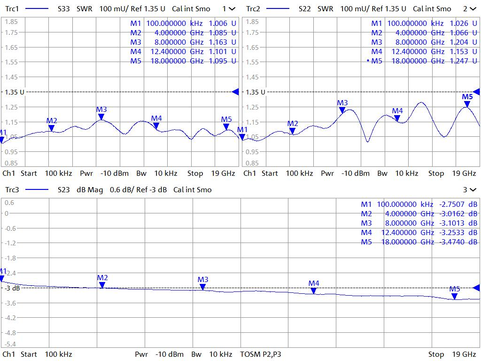Click marker M3 triangle on the S23 trace

pos(202,287)
